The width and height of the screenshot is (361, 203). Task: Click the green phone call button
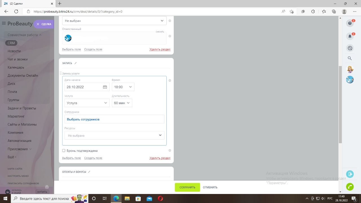click(350, 187)
